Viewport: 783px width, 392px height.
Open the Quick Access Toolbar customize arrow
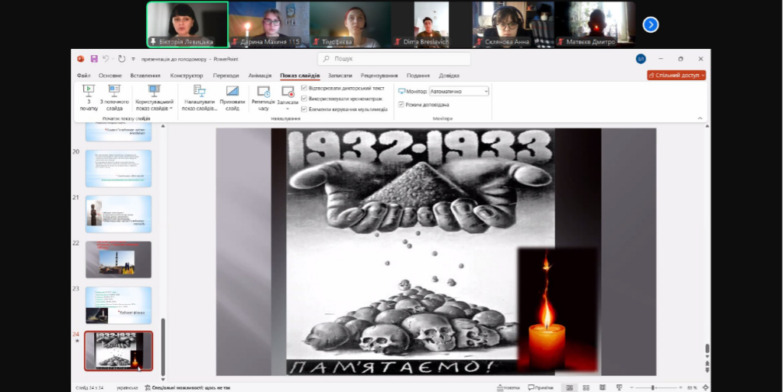(x=133, y=59)
